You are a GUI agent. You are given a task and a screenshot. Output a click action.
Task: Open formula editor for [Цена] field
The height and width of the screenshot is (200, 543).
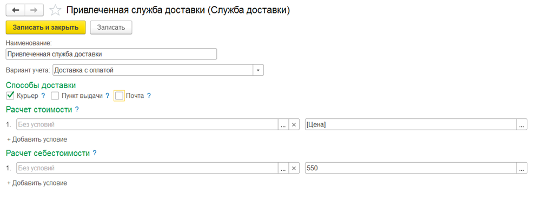(522, 124)
